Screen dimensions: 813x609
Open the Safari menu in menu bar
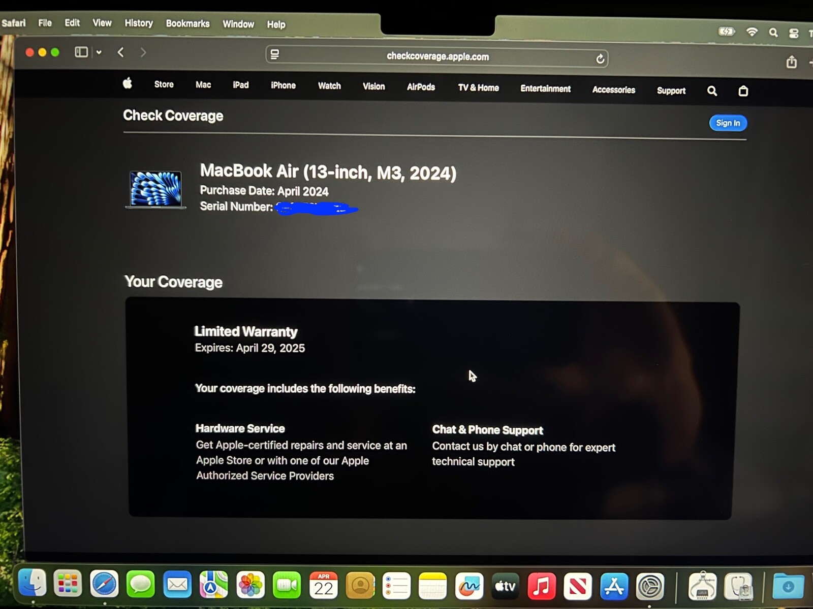(14, 23)
